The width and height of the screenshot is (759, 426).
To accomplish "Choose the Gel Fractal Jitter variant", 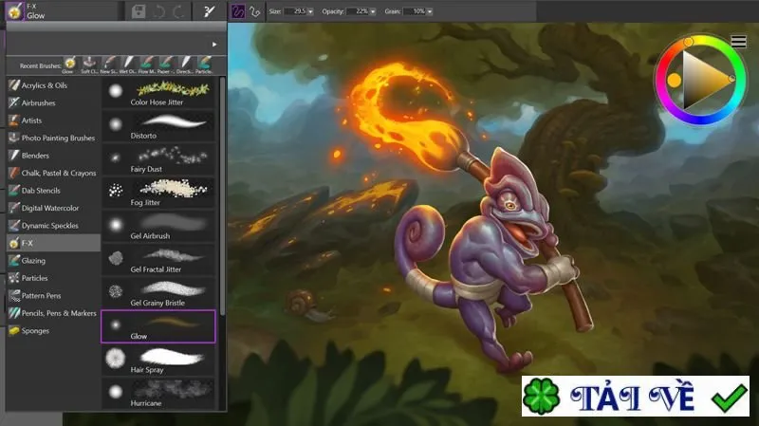I will (x=158, y=259).
